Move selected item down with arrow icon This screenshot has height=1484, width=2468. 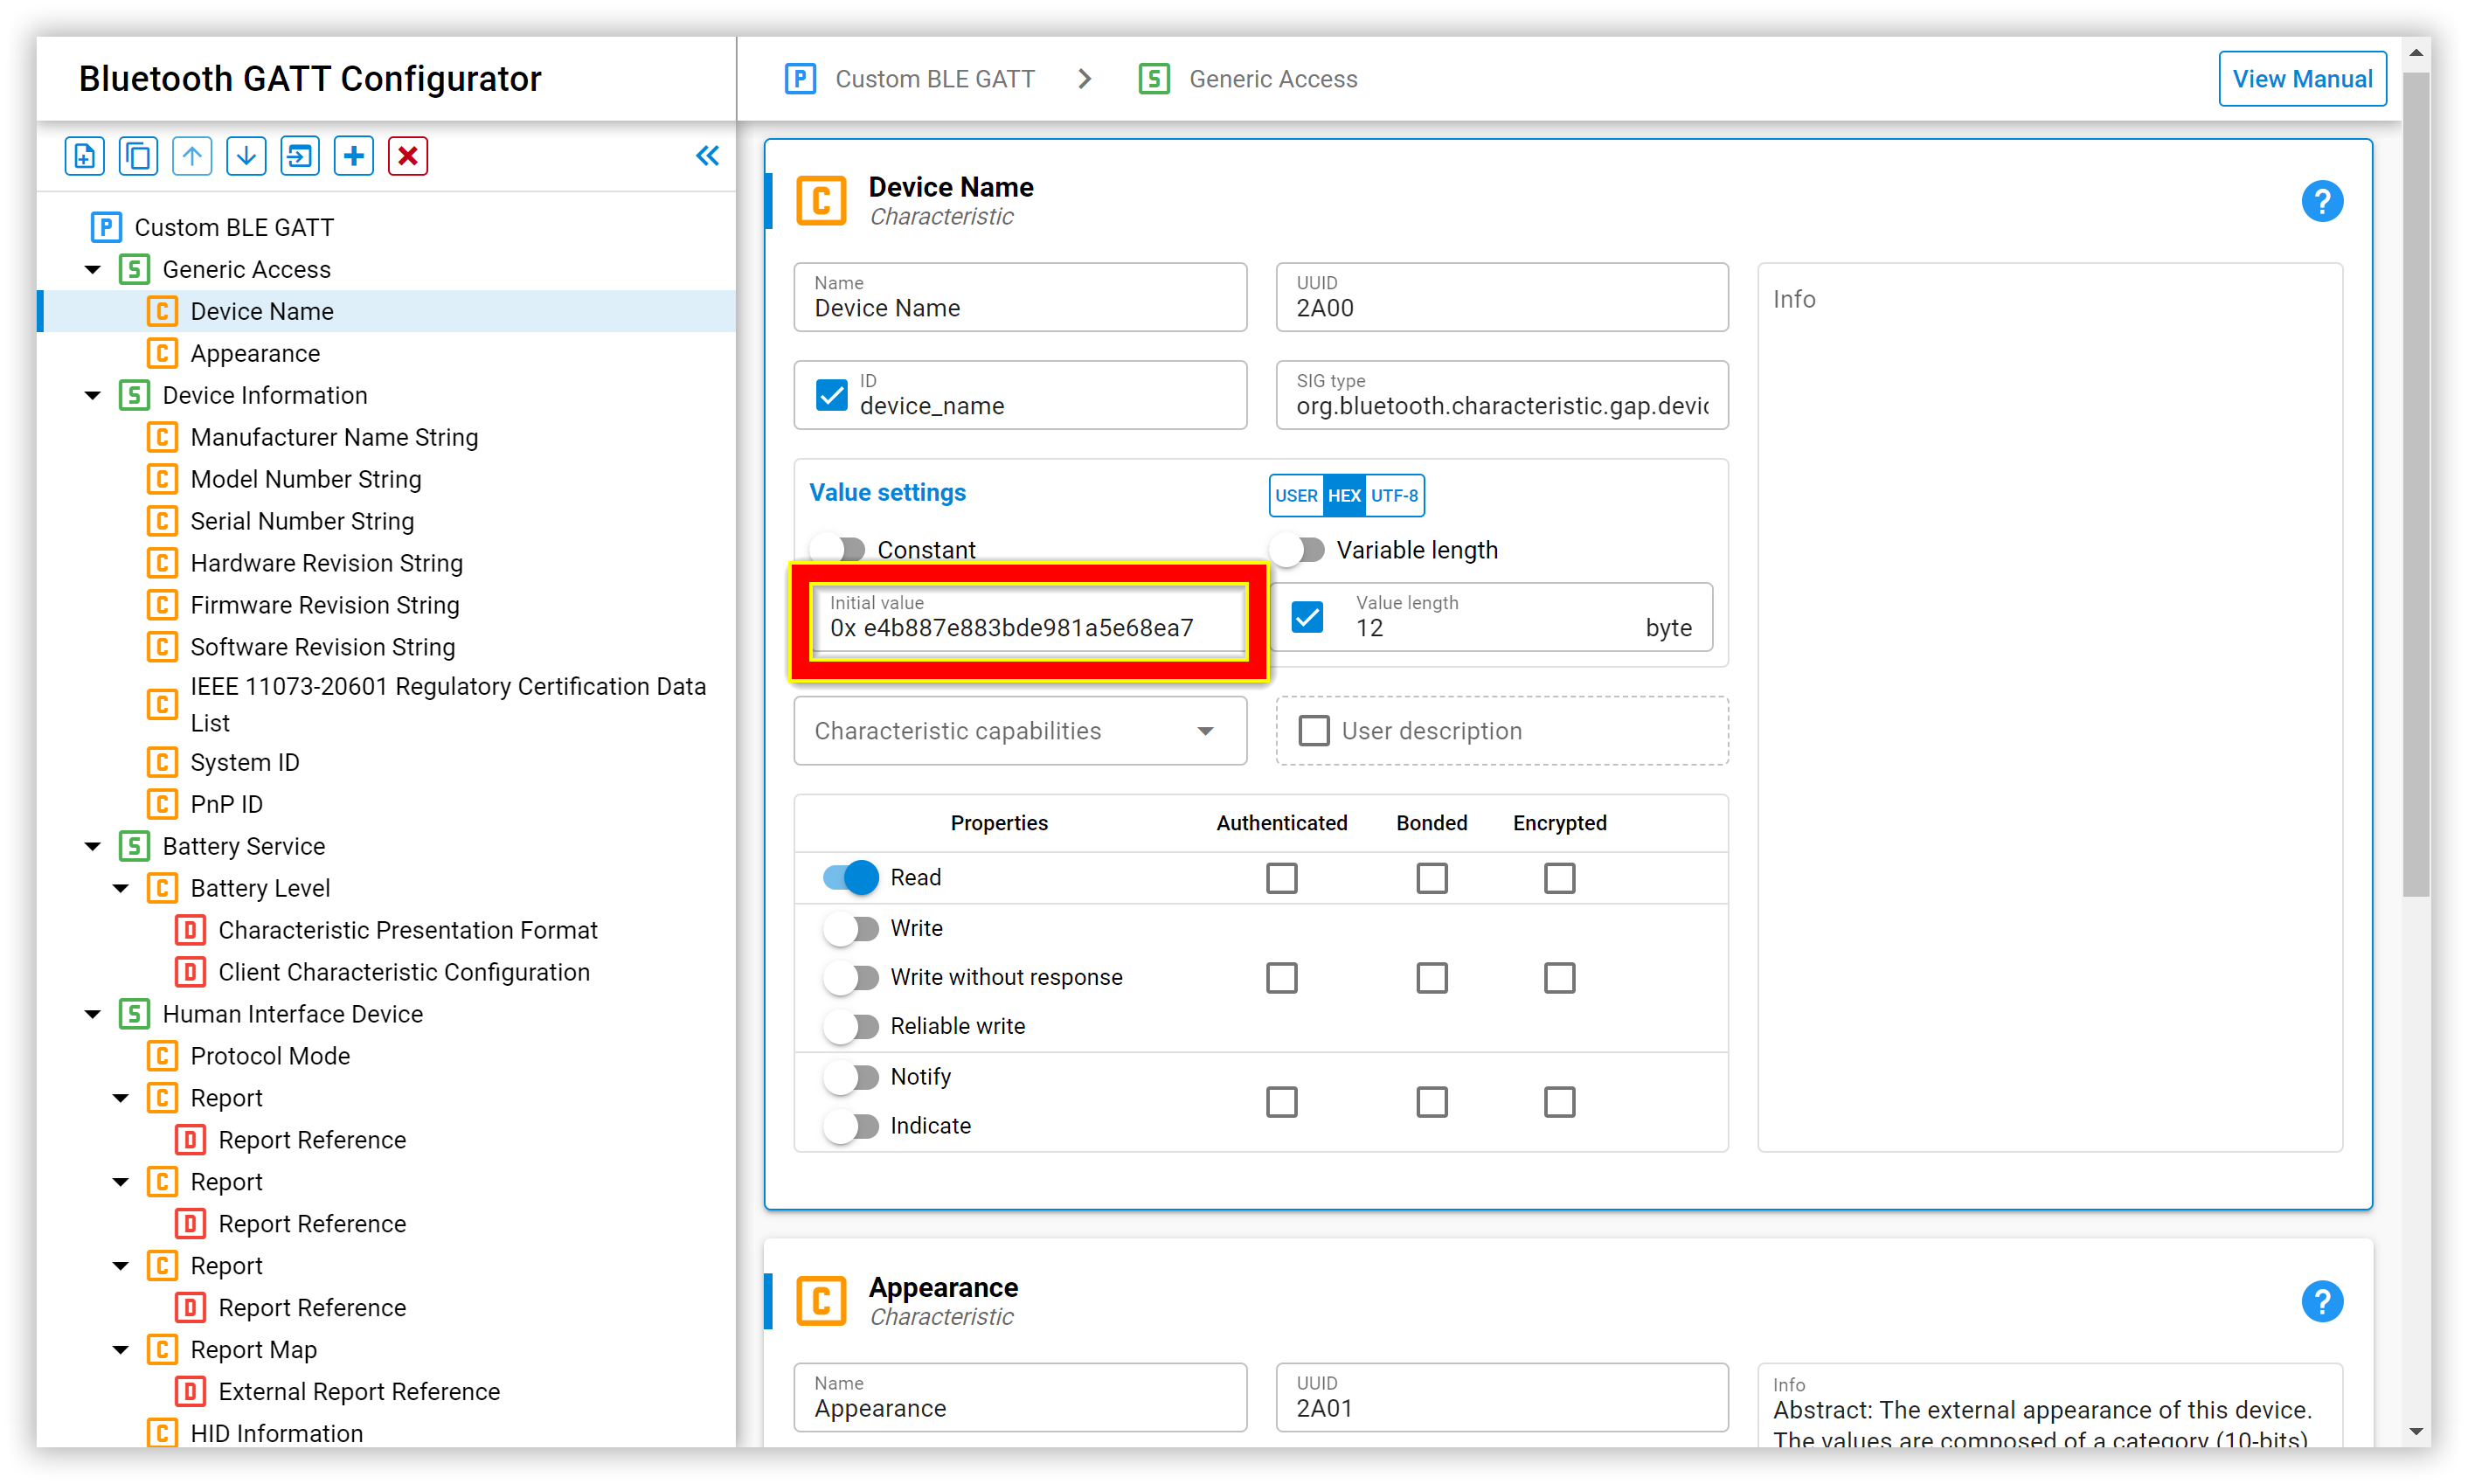click(246, 156)
